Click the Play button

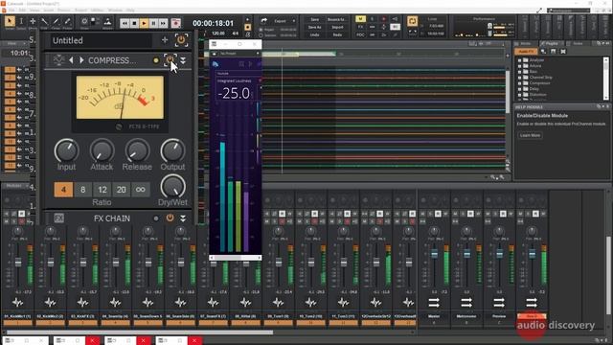pos(144,23)
